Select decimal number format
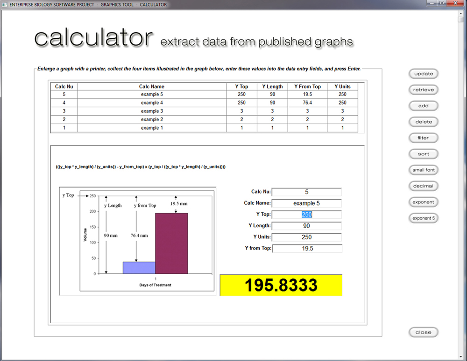 tap(423, 186)
